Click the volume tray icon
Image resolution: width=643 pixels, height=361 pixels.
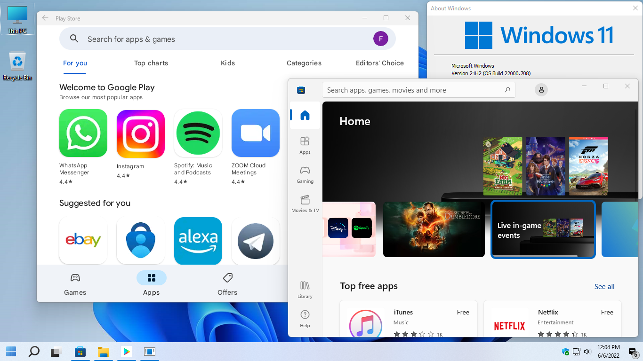[587, 352]
